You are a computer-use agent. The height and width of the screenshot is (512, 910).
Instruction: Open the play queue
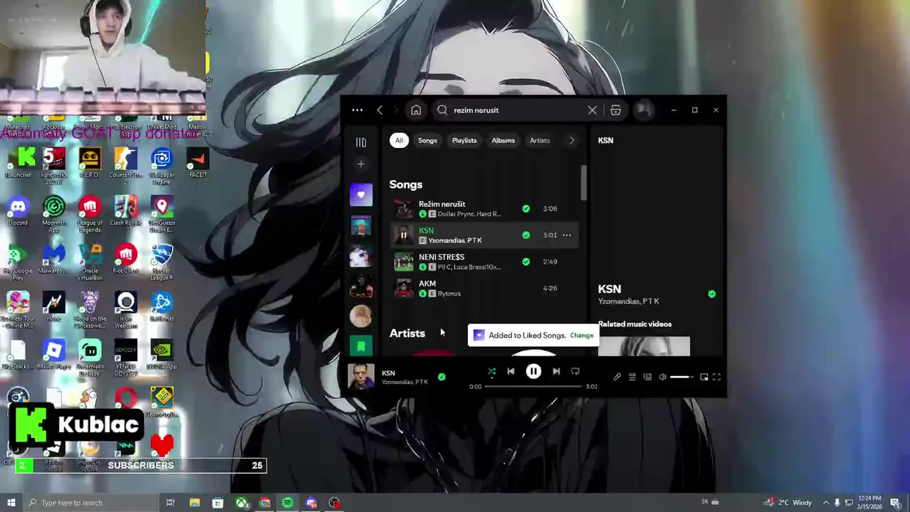(x=632, y=377)
